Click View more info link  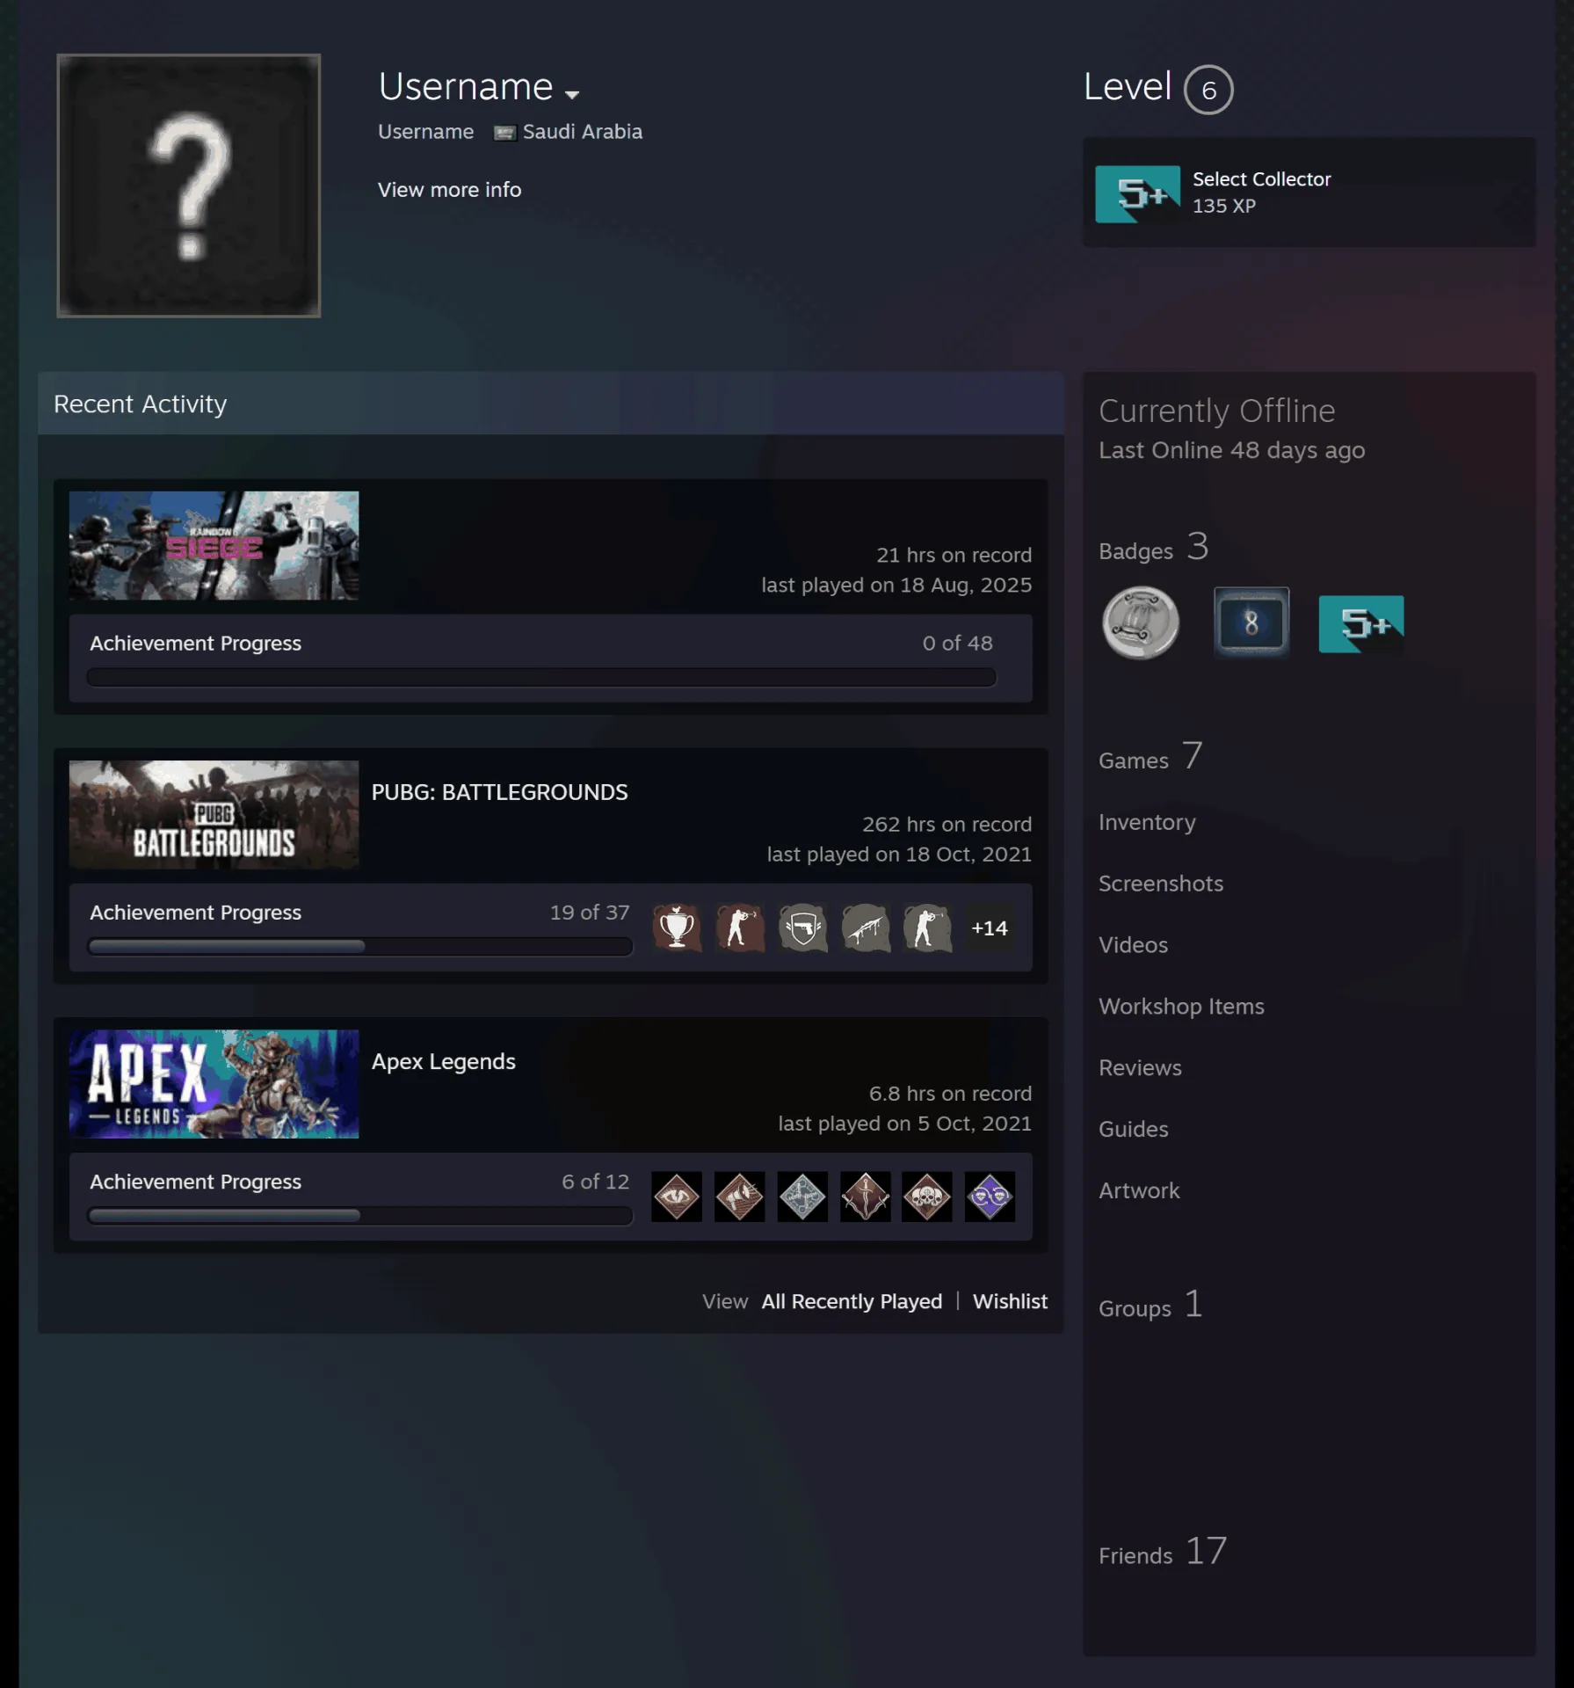click(x=449, y=190)
